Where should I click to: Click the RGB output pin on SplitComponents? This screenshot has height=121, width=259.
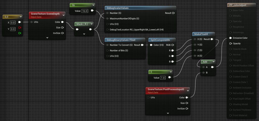coord(173,45)
